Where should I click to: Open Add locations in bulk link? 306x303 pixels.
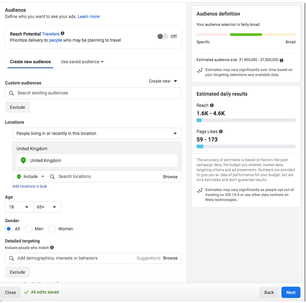30,186
